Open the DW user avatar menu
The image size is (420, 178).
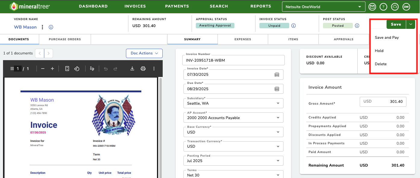click(x=406, y=7)
